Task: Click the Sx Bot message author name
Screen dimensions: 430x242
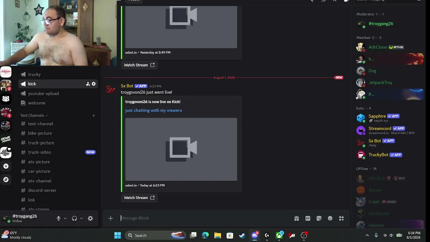Action: (x=127, y=86)
